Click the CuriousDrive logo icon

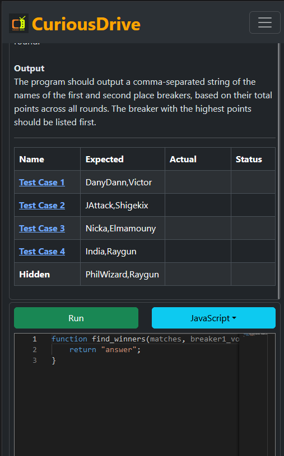18,23
